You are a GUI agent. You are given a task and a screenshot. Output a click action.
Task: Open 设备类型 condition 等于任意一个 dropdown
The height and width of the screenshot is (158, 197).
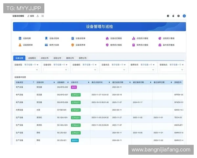(x=31, y=65)
